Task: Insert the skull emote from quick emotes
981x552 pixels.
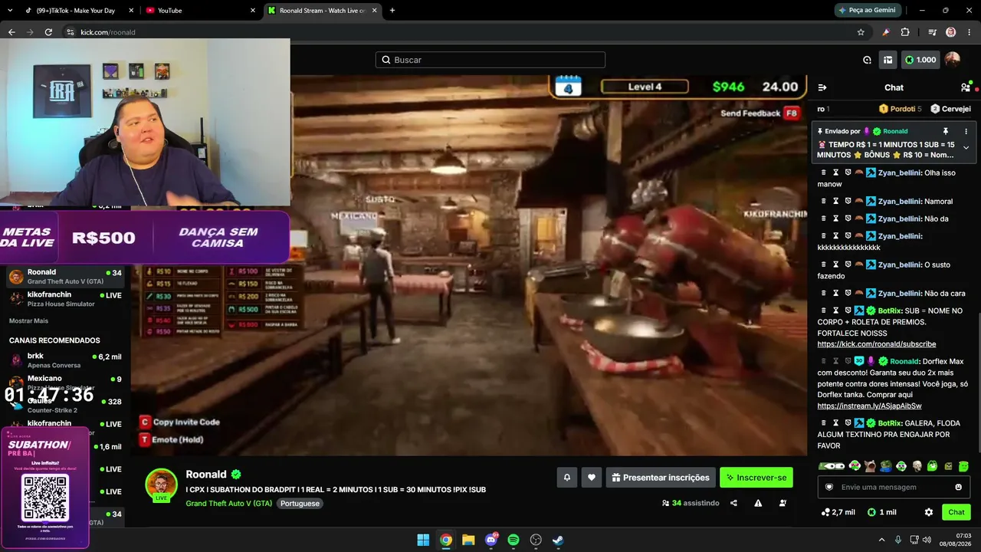Action: (x=917, y=465)
